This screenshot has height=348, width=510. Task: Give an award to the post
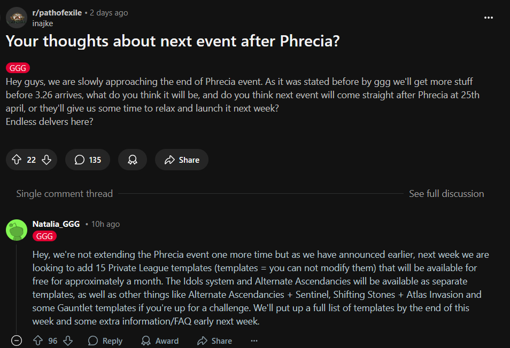(x=133, y=160)
